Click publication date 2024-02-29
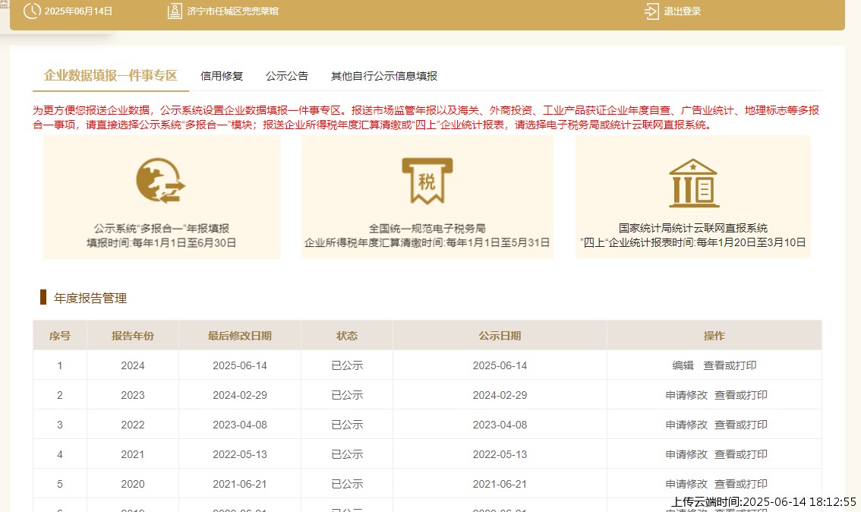 (x=500, y=395)
